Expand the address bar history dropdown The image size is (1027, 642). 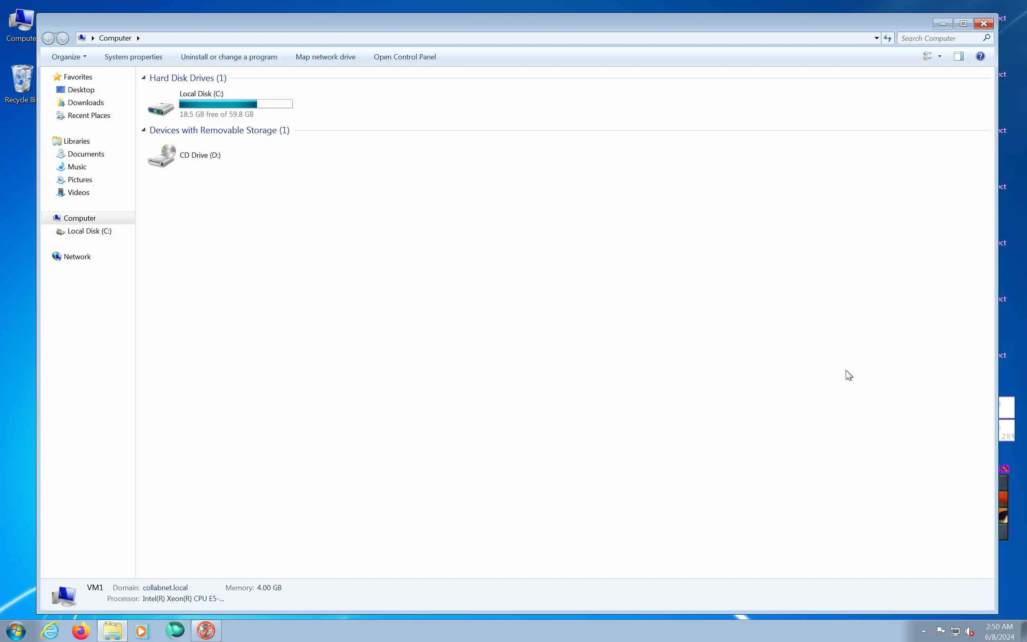[x=876, y=38]
